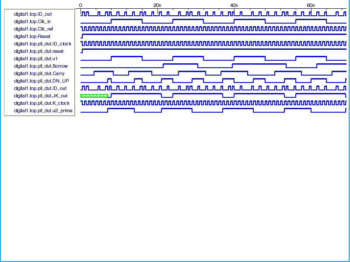Screen dimensions: 350x262
Task: Click the 0 time marker on the ruler
Action: 80,5
